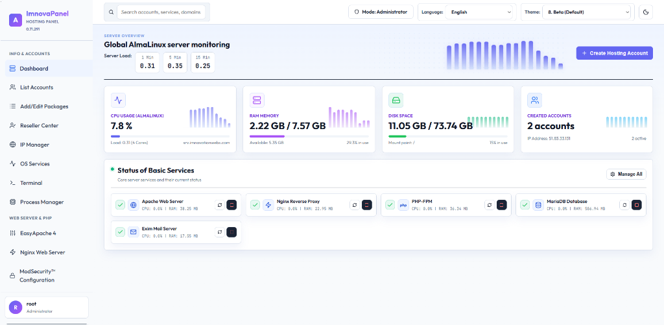This screenshot has width=664, height=325.
Task: Click the root avatar icon
Action: pyautogui.click(x=16, y=307)
